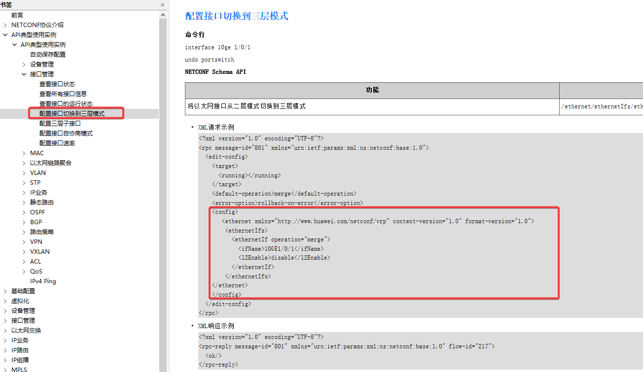Expand the ACL bookmark node

pos(24,262)
